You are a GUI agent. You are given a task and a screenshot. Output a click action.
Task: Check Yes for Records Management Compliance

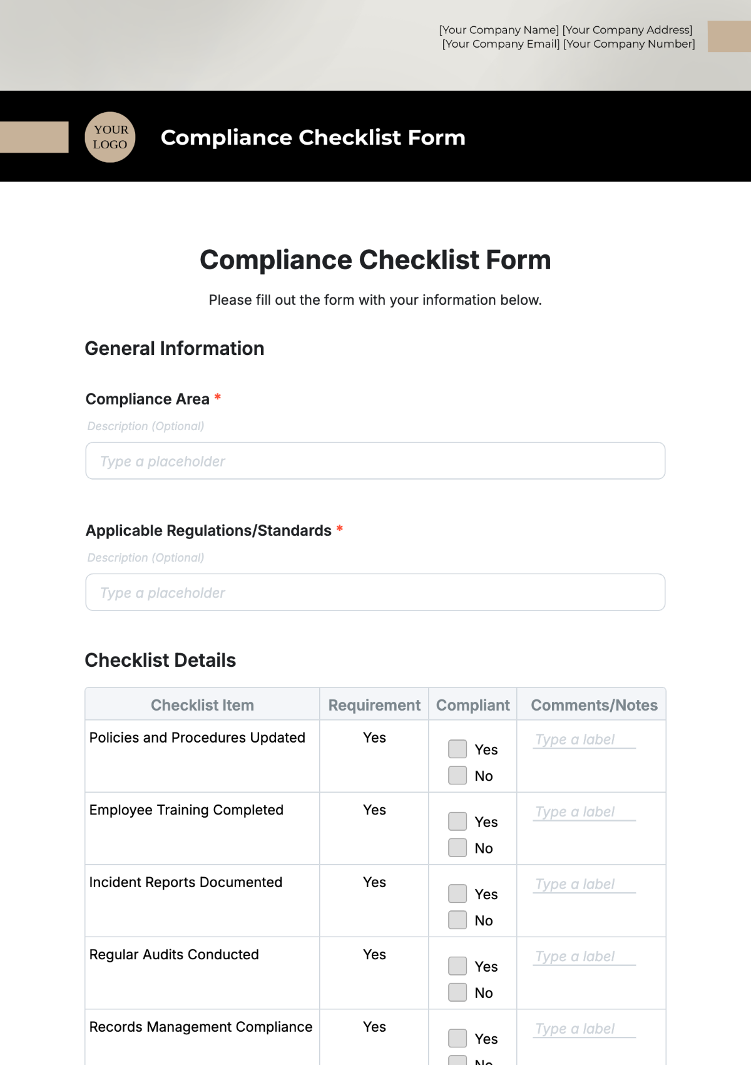457,1038
